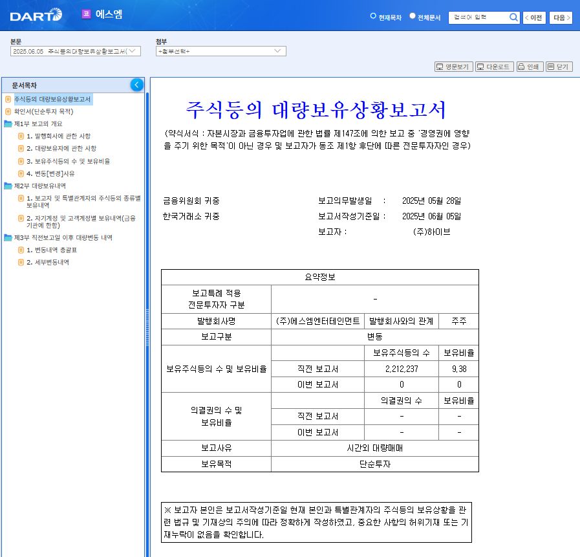Image resolution: width=580 pixels, height=557 pixels.
Task: Click the folder icon for 제2부 대량보유내역
Action: 8,186
